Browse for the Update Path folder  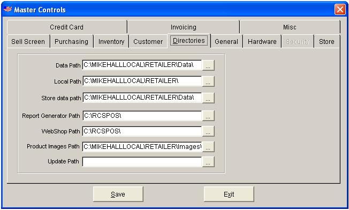208,162
